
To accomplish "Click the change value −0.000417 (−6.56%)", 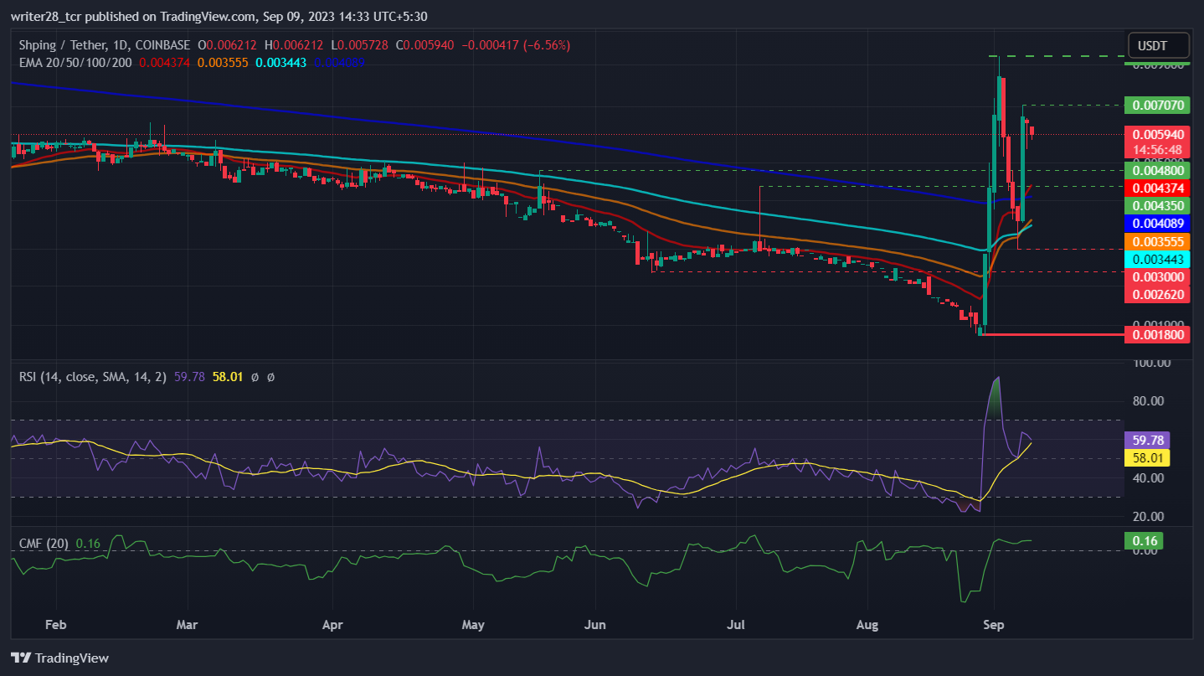I will point(517,45).
